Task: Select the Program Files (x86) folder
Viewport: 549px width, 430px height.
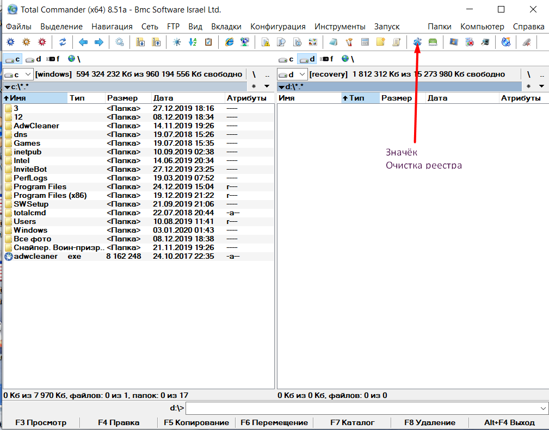Action: [139, 195]
